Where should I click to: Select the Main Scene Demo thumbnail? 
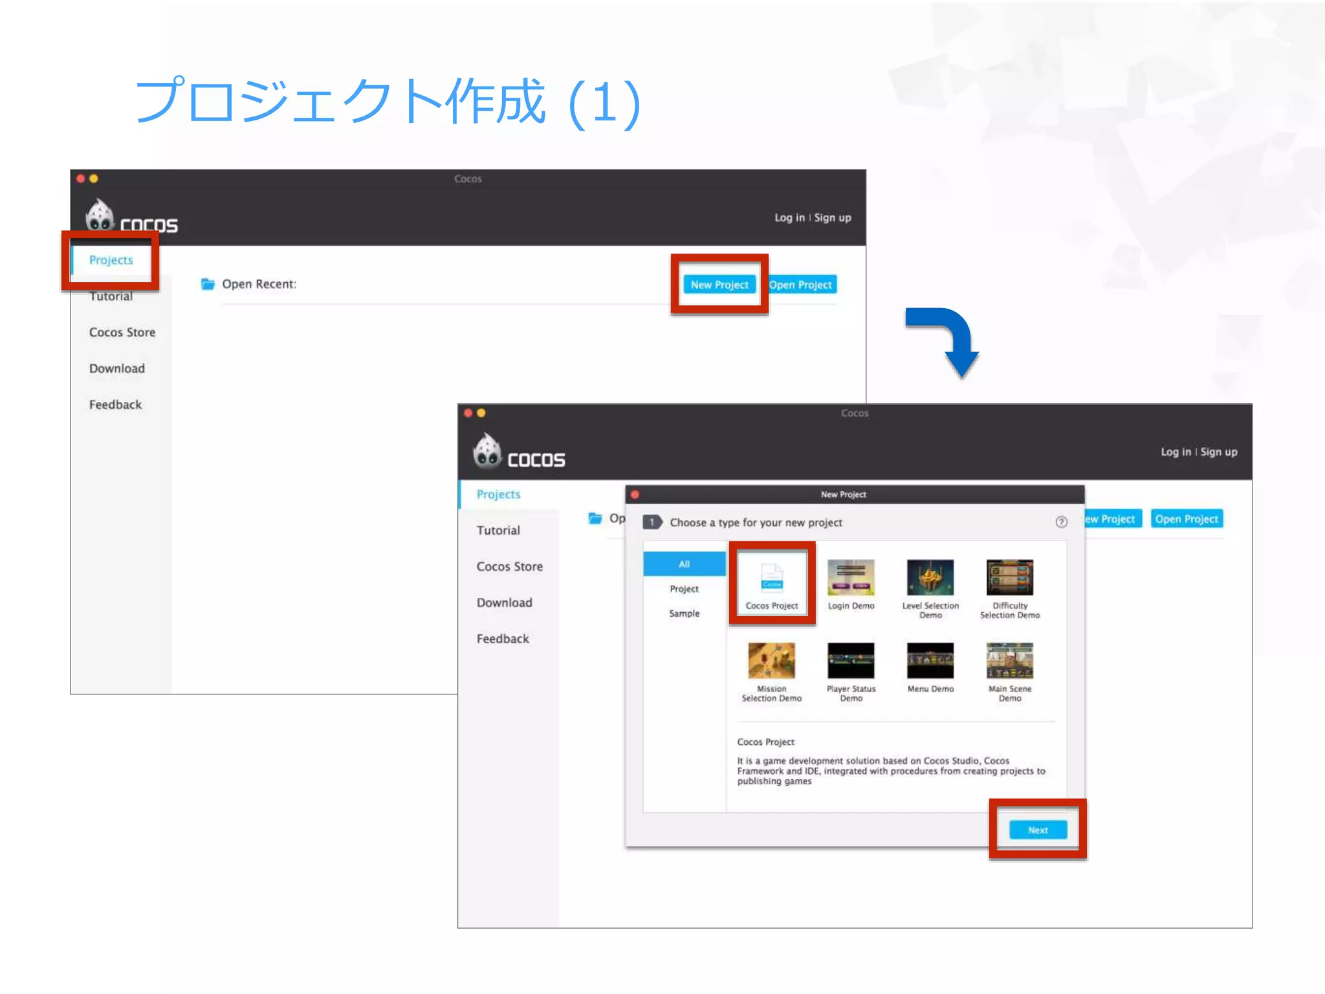coord(1009,661)
